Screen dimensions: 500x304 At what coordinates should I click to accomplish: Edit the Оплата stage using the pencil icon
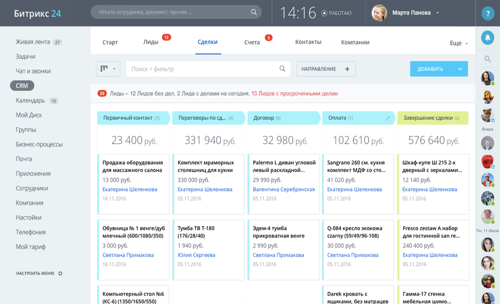(388, 118)
